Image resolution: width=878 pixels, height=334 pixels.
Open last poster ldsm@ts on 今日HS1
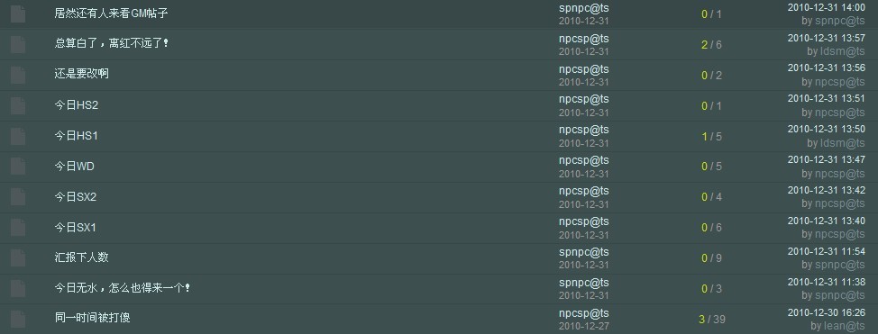(842, 142)
